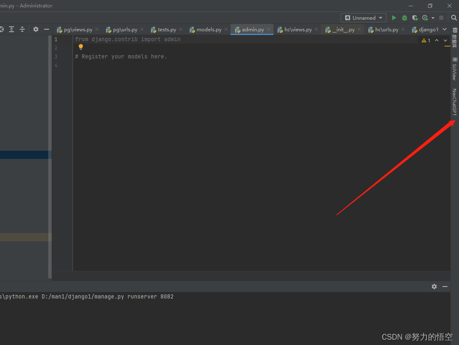Viewport: 459px width, 345px height.
Task: Close the hc\views.py tab
Action: click(x=316, y=29)
